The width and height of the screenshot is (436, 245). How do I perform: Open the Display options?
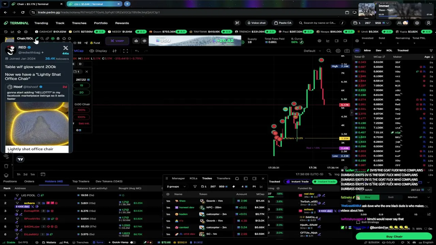(x=98, y=51)
